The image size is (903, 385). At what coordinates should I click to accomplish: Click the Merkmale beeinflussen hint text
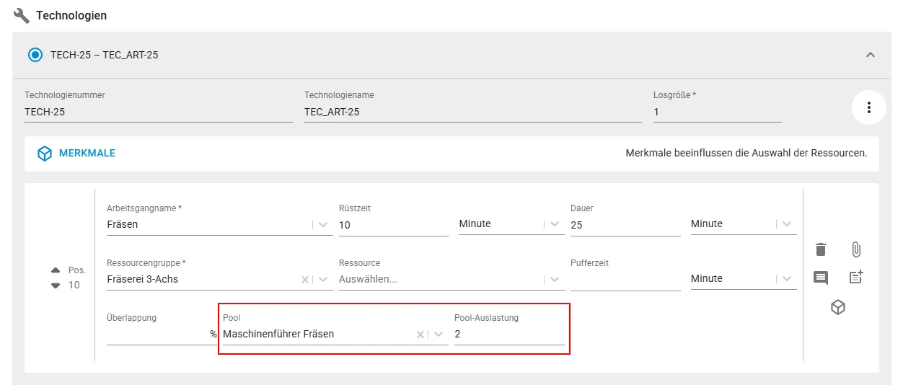click(746, 154)
